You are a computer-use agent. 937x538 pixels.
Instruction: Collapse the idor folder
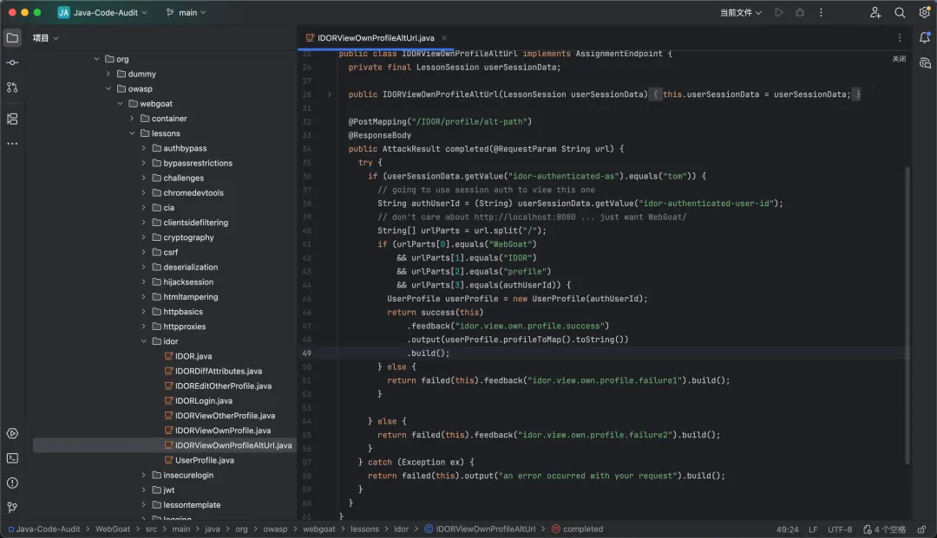144,341
